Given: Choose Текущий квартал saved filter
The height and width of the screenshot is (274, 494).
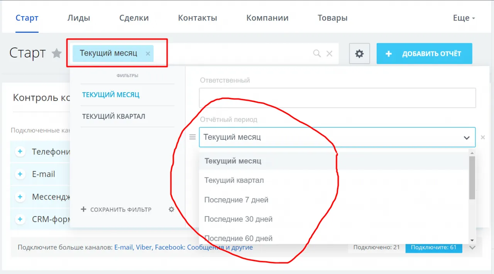Looking at the screenshot, I should point(113,116).
